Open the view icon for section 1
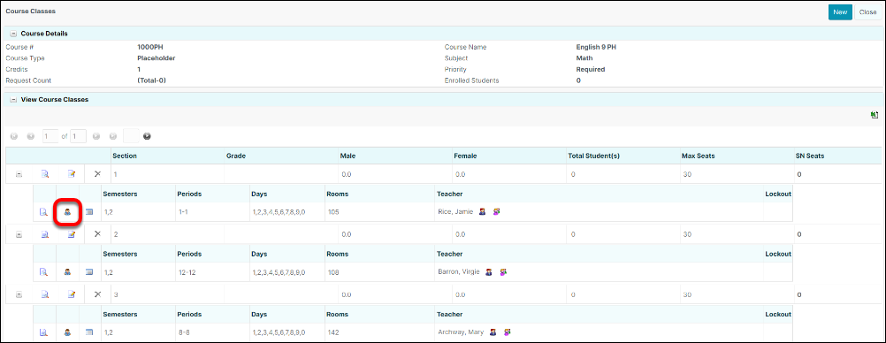 tap(44, 175)
